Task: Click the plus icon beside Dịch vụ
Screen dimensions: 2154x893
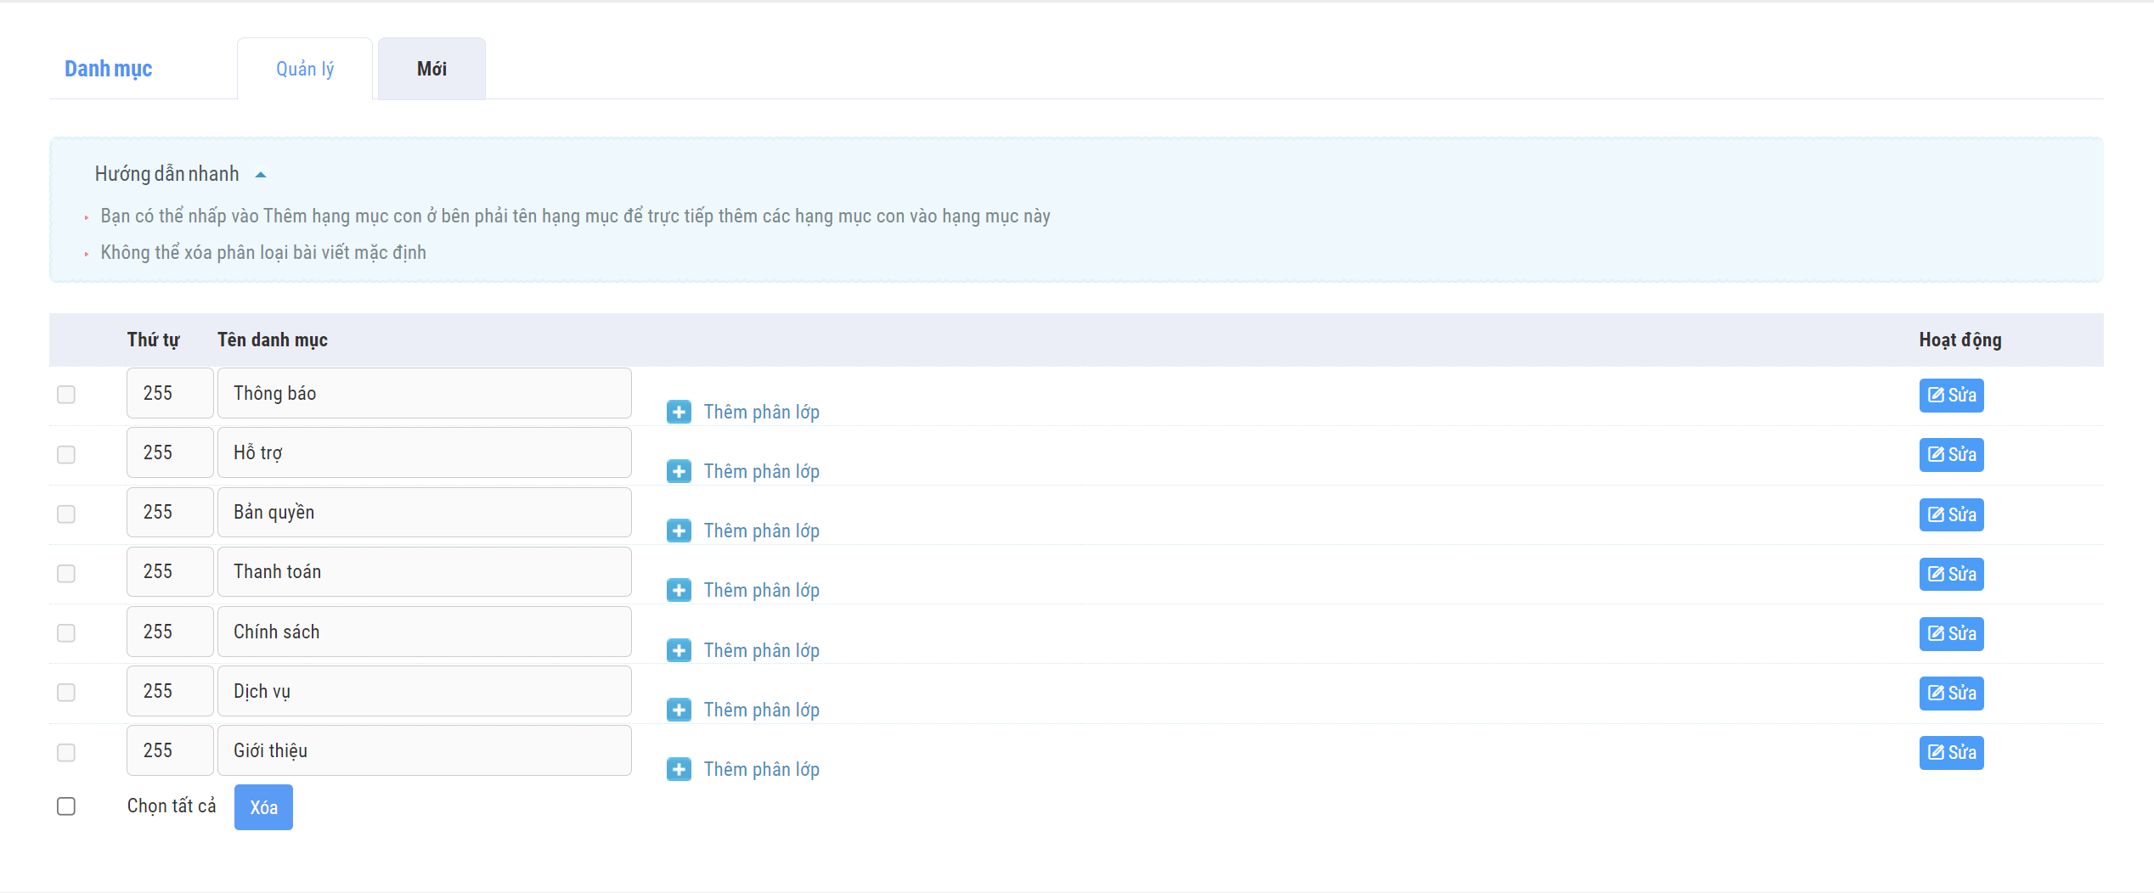Action: (x=679, y=710)
